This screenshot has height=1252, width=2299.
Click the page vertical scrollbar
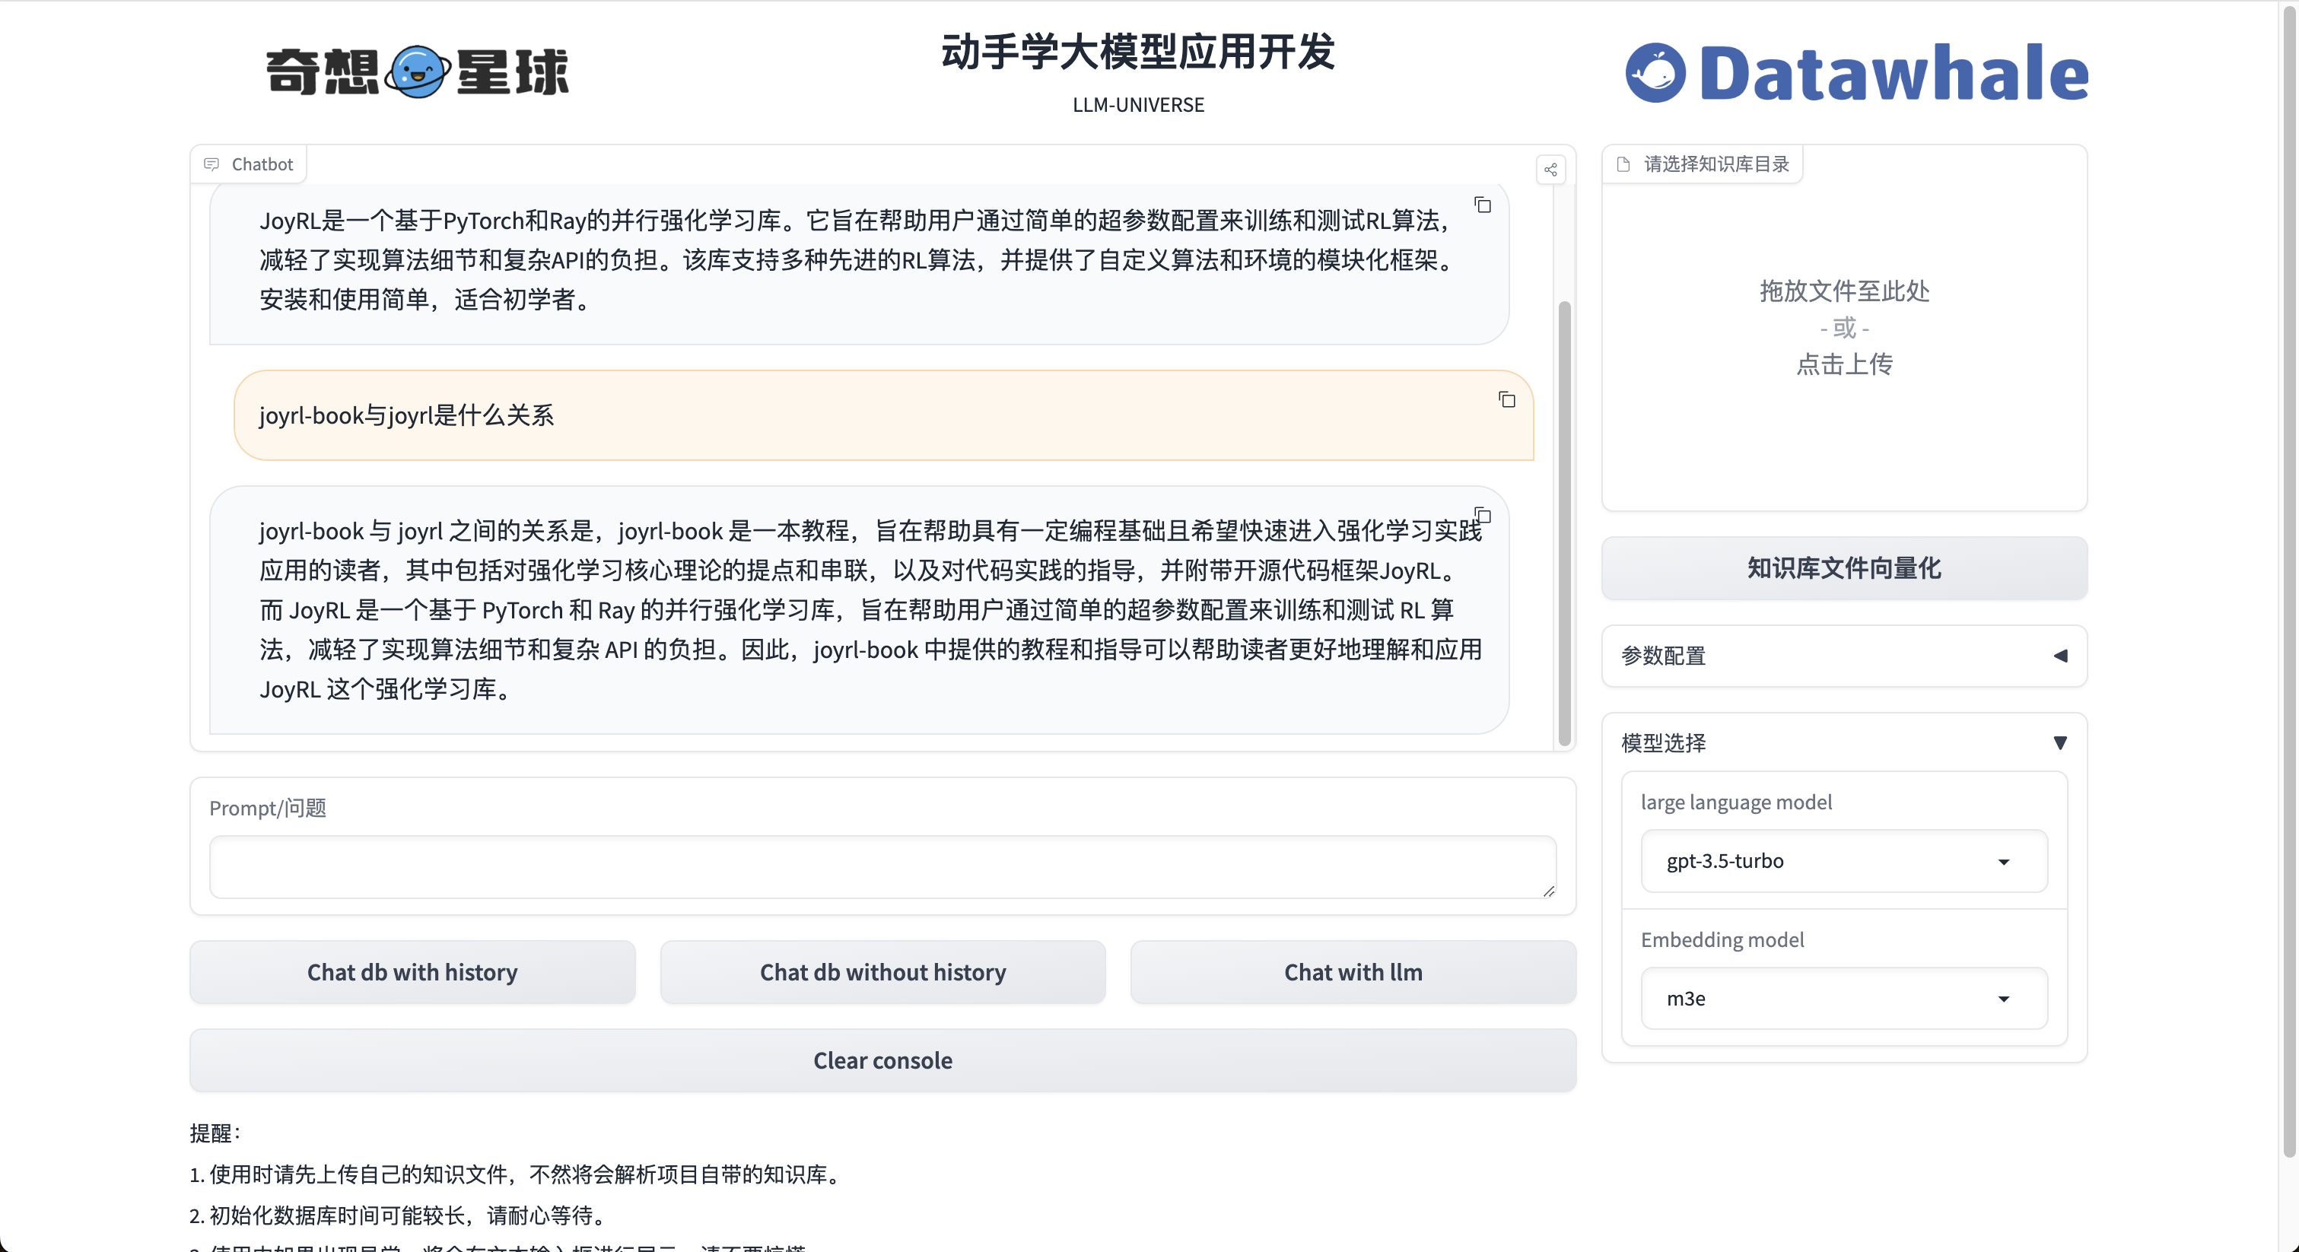[2289, 580]
